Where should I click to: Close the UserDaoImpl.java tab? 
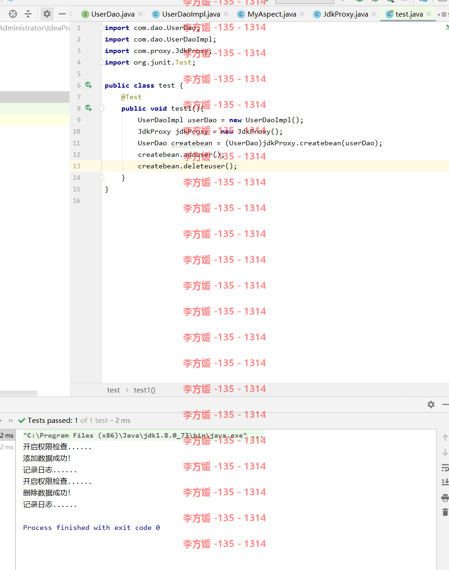click(x=226, y=14)
